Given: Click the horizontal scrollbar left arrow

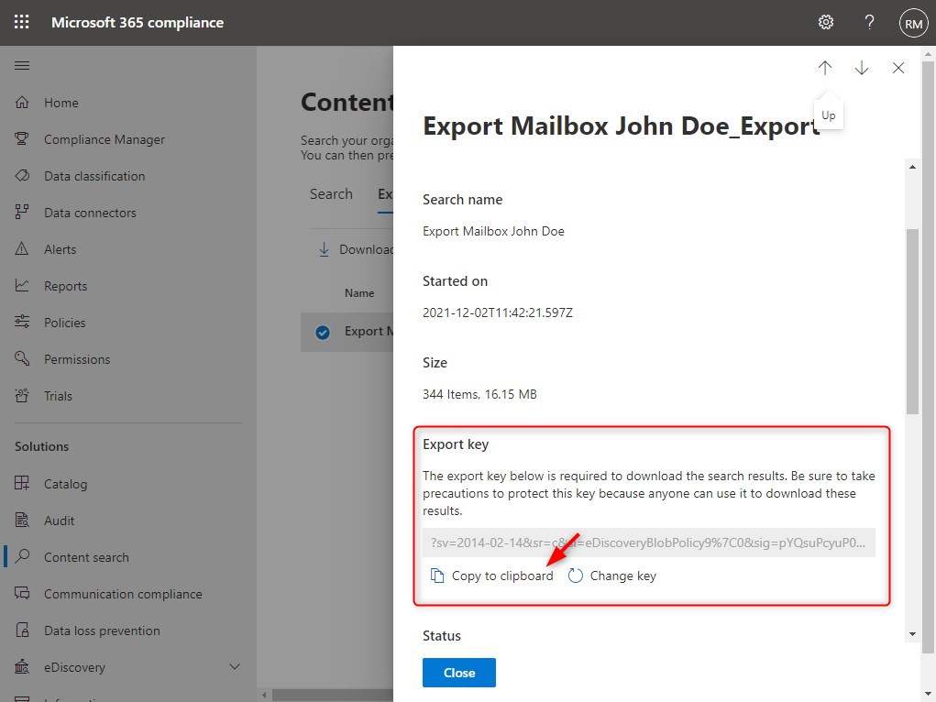Looking at the screenshot, I should [x=264, y=695].
